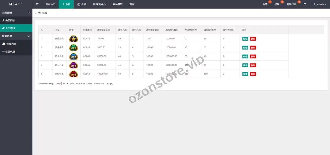Expand the admin user menu
The height and width of the screenshot is (155, 330).
[x=320, y=4]
